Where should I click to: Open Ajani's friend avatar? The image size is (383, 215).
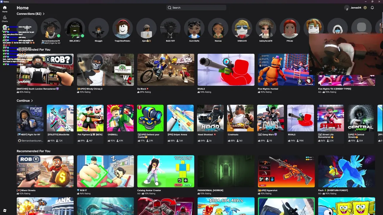146,28
